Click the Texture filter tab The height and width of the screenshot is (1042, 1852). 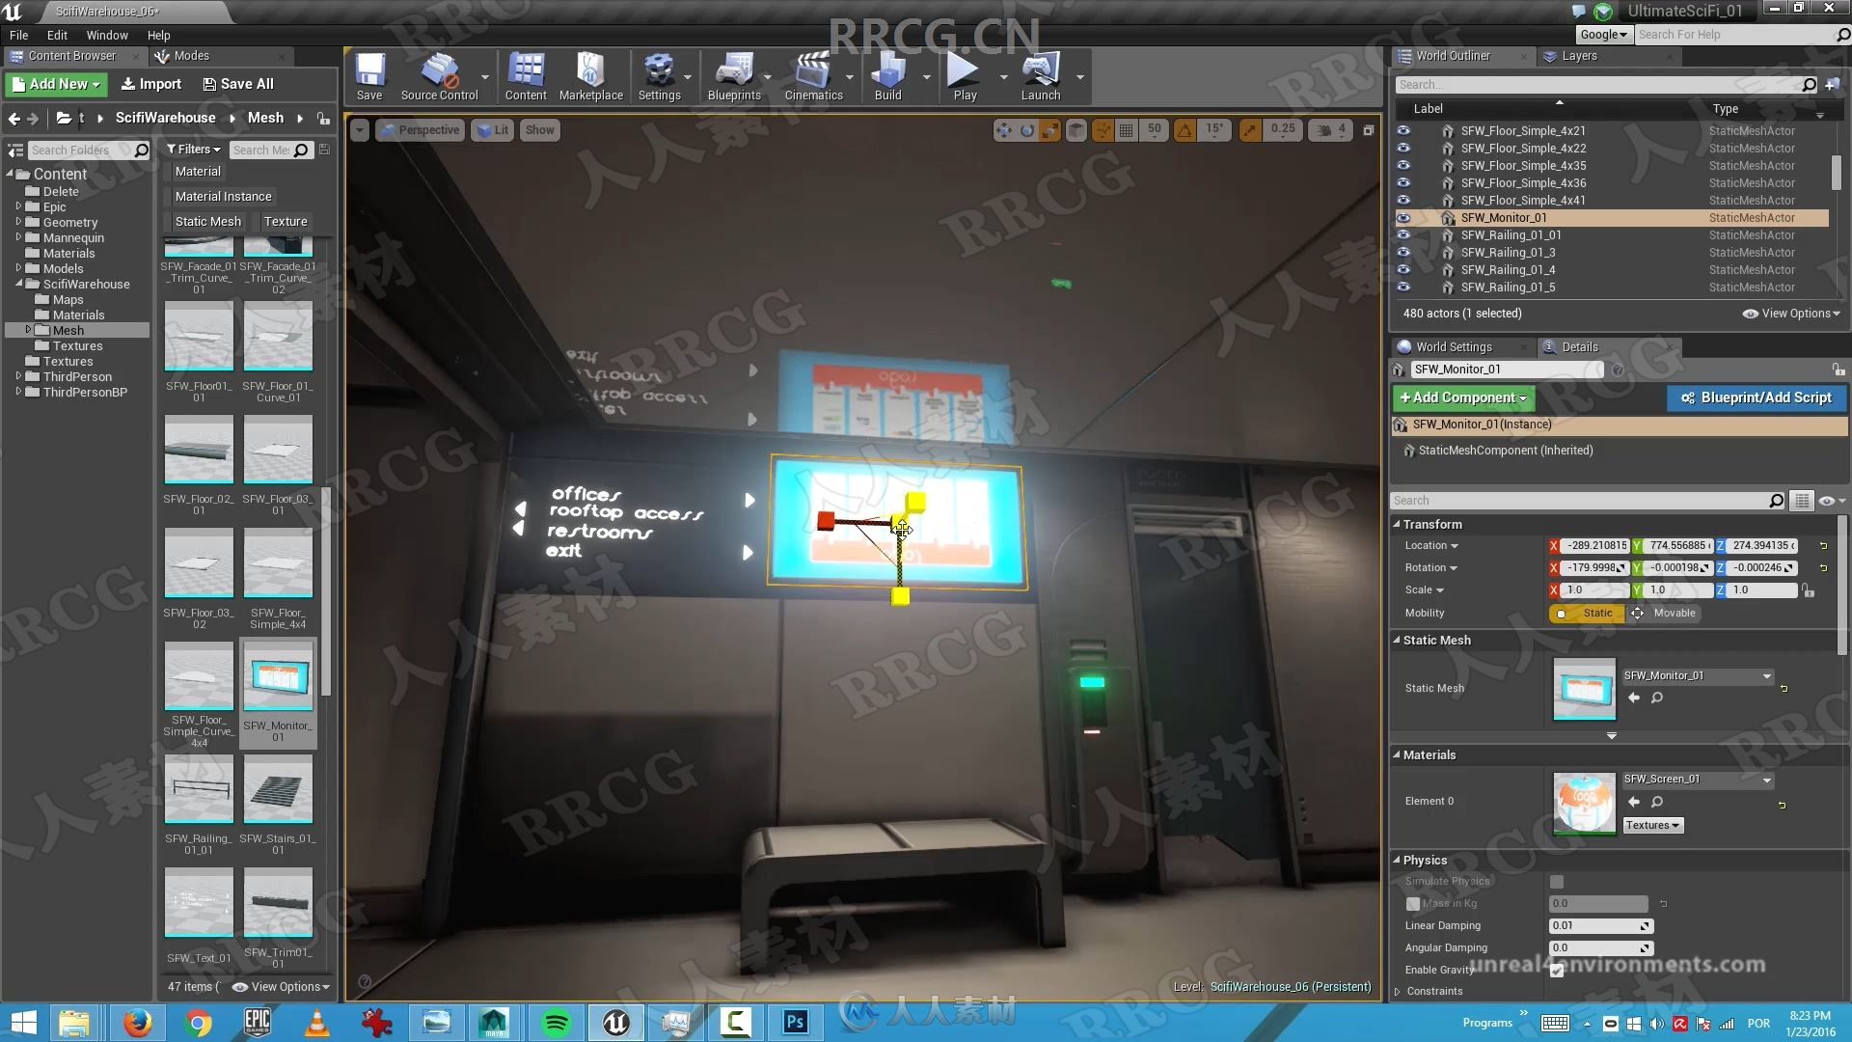tap(285, 220)
